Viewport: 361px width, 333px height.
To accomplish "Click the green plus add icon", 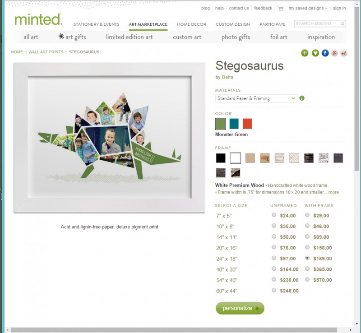I will (x=305, y=53).
